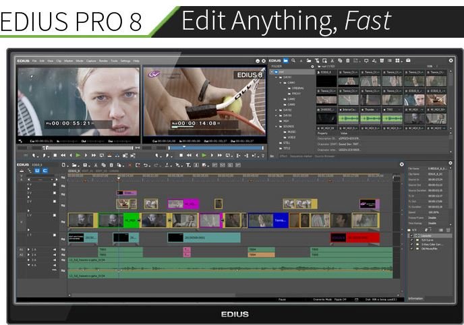Click the Information tab at panel bottom
464x325 pixels.
[x=415, y=299]
